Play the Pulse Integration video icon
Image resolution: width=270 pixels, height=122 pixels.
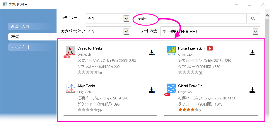tap(210, 48)
